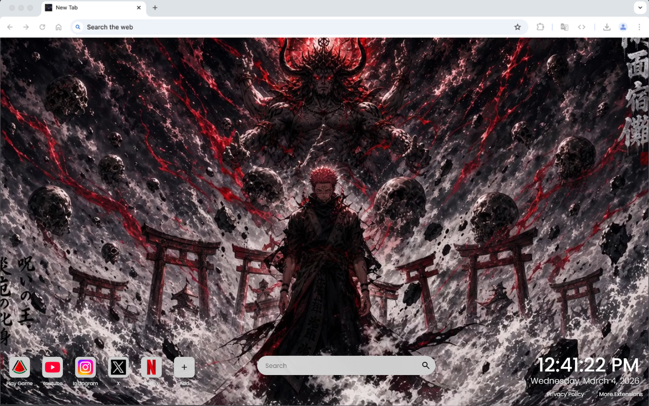Open the profile avatar menu
This screenshot has height=406, width=649.
click(x=623, y=27)
